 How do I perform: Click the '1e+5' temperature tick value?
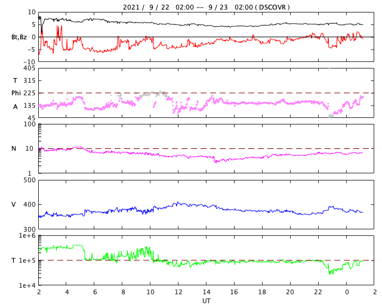[27, 260]
